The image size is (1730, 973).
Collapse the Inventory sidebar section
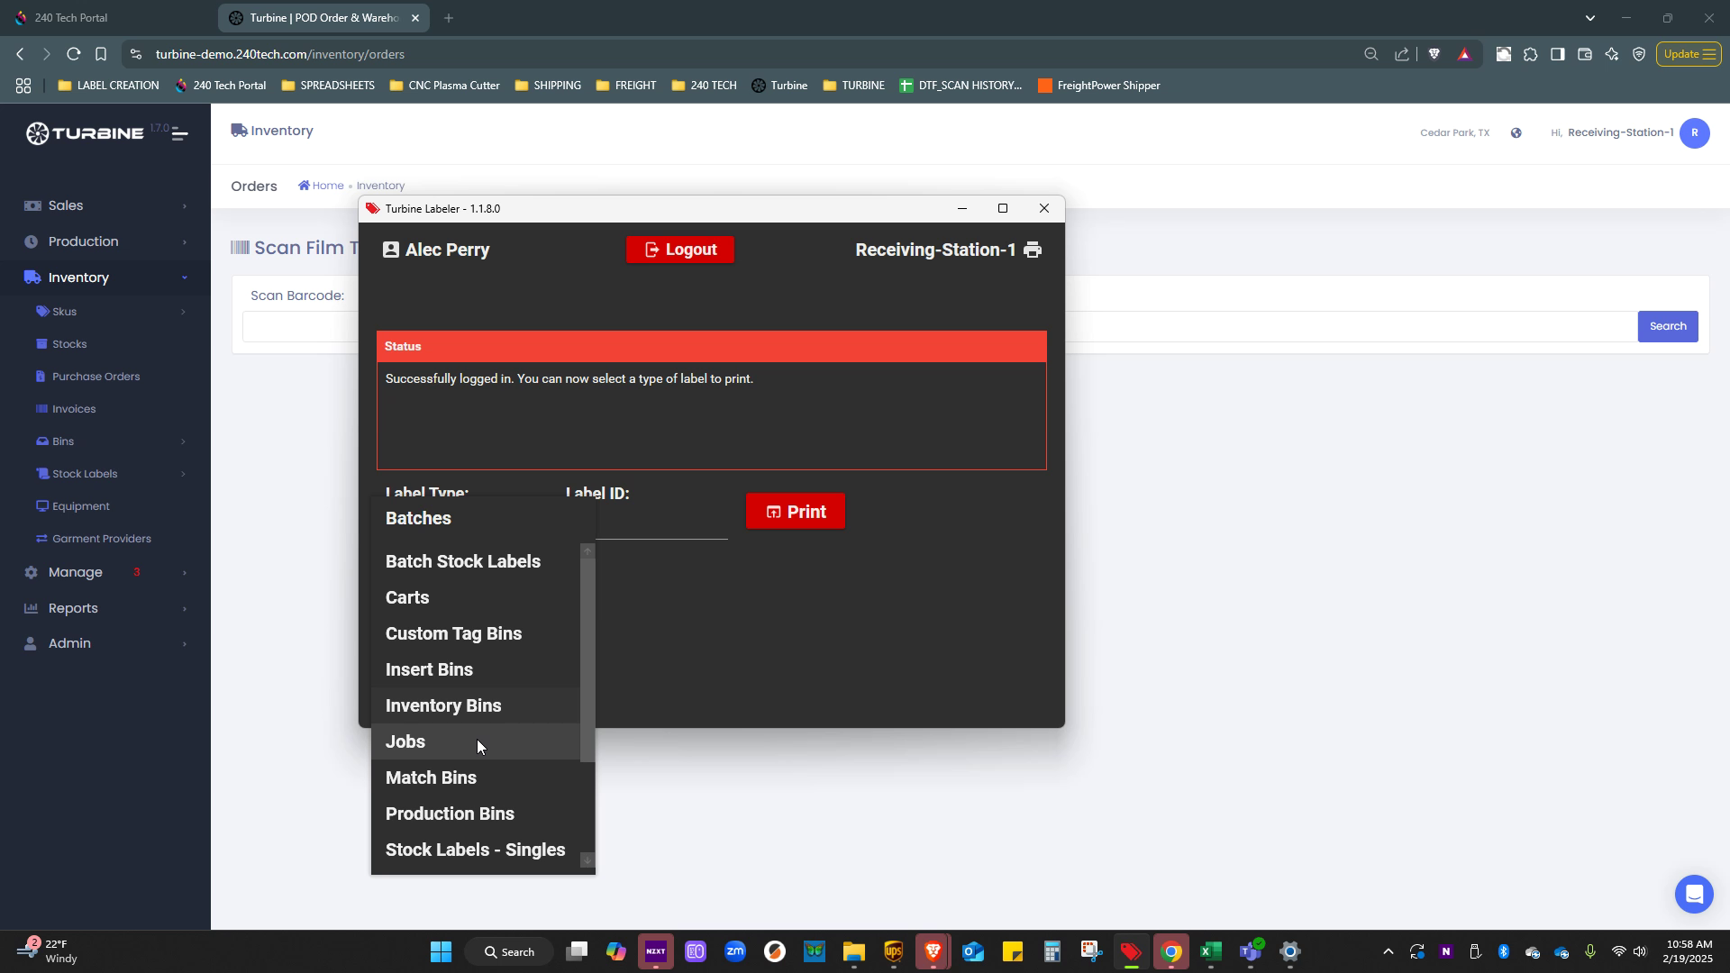[78, 277]
